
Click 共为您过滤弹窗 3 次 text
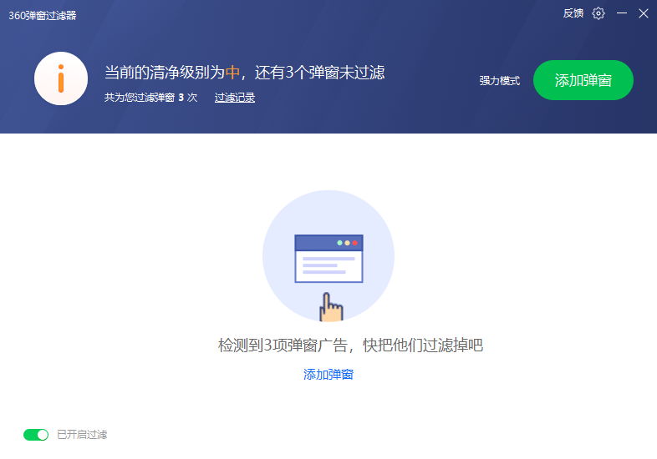150,98
